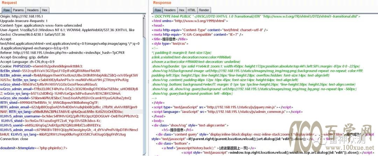Click the Origin header line

[21, 16]
